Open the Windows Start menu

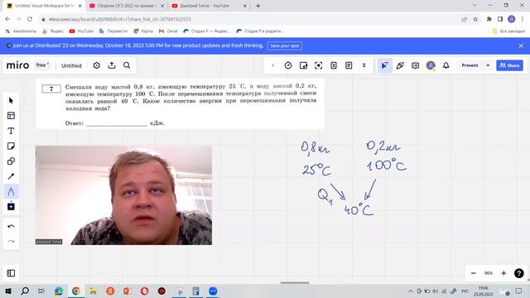8,291
